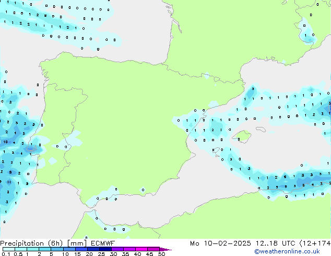
Task: Click the '35' legend scale label
Action: [x=125, y=254]
